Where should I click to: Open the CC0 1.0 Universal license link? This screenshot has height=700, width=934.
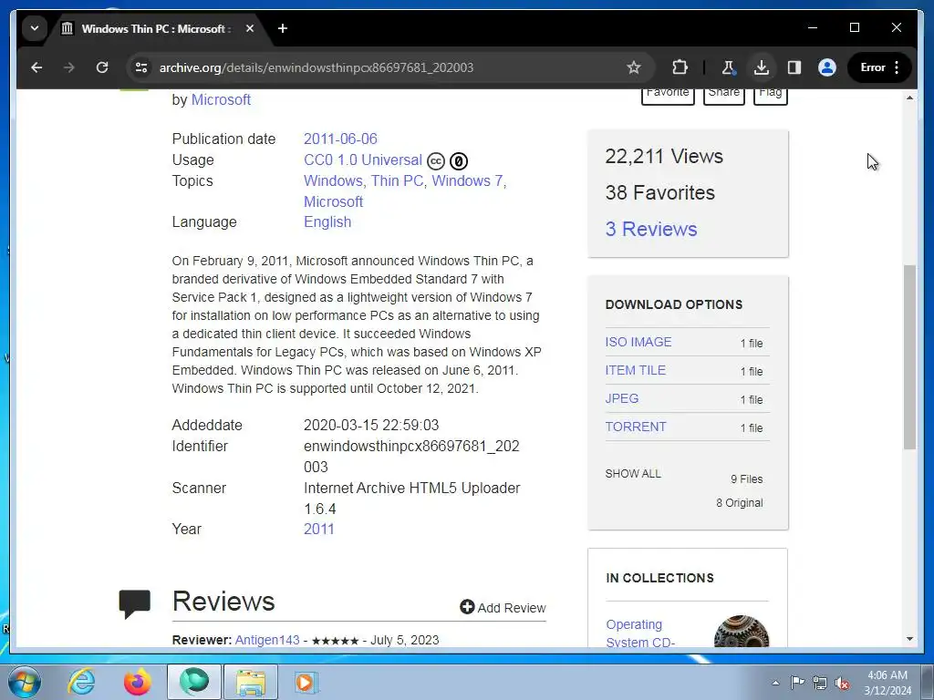(363, 160)
